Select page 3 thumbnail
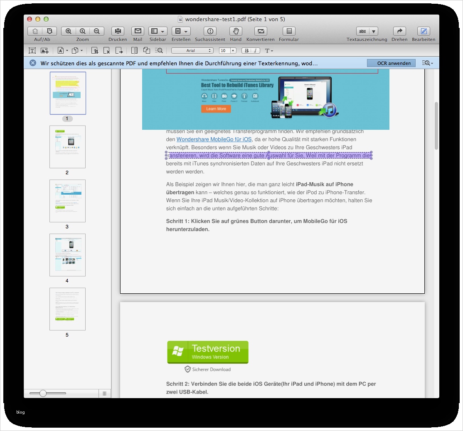 click(68, 201)
